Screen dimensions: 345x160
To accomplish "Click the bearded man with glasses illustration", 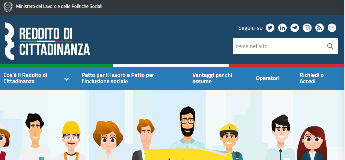I will pyautogui.click(x=187, y=128).
